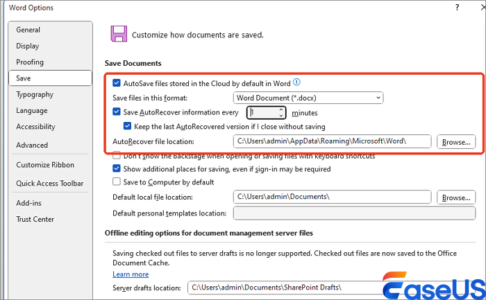486x300 pixels.
Task: Open the General options category
Action: [x=28, y=30]
